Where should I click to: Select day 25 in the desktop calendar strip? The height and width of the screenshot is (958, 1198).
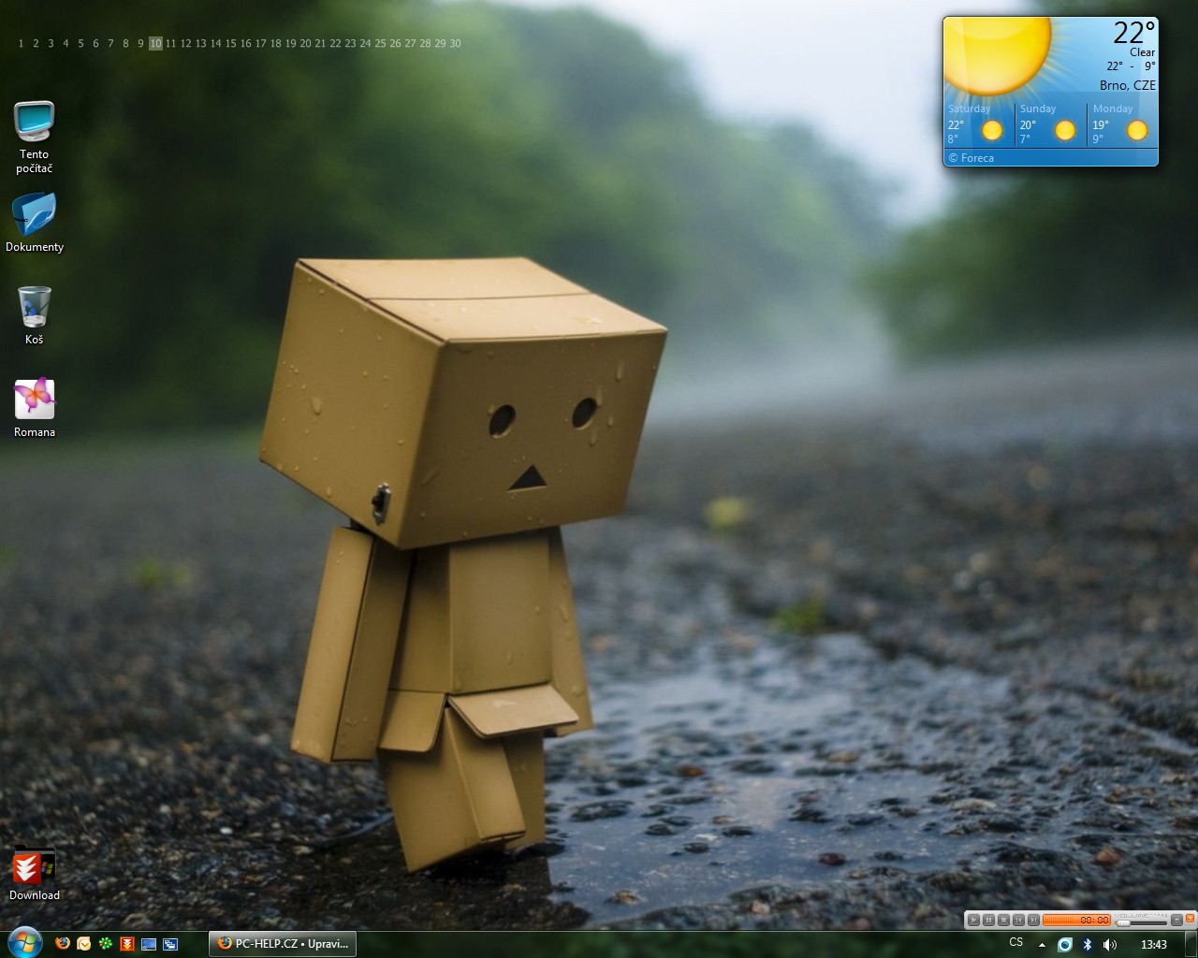click(x=380, y=43)
